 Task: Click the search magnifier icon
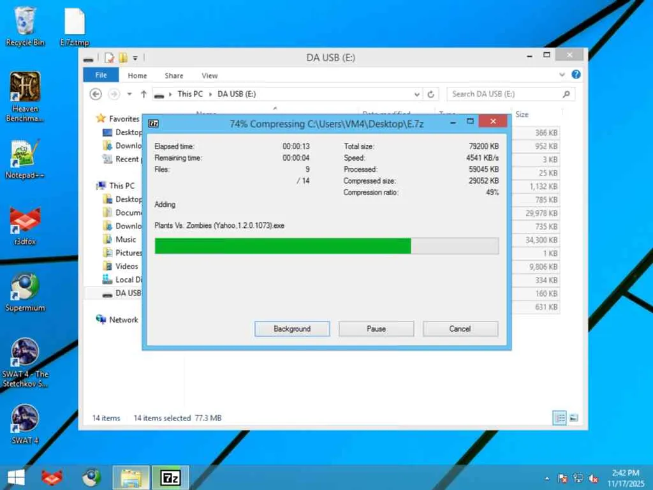[x=566, y=94]
